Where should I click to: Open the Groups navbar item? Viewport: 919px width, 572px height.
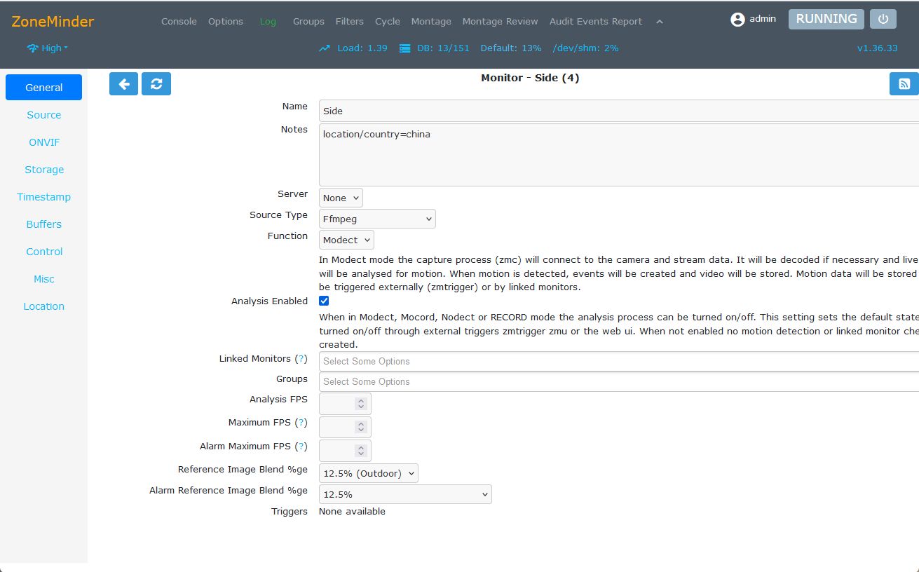pos(308,22)
